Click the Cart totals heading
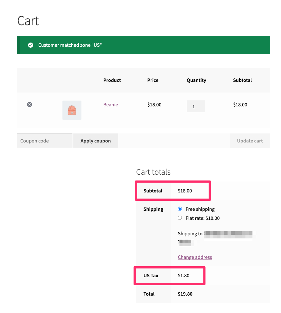The height and width of the screenshot is (313, 281). click(153, 172)
